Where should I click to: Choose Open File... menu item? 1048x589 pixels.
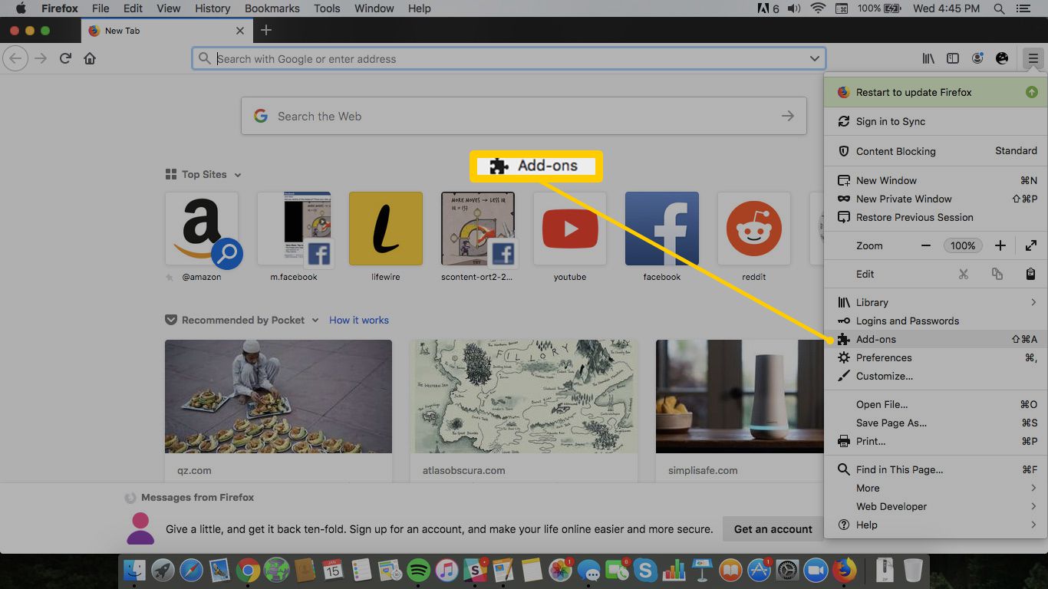tap(935, 404)
